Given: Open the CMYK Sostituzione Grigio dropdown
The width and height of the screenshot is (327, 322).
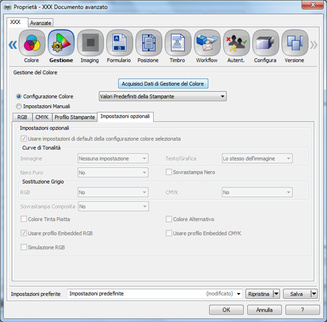Looking at the screenshot, I should 257,192.
